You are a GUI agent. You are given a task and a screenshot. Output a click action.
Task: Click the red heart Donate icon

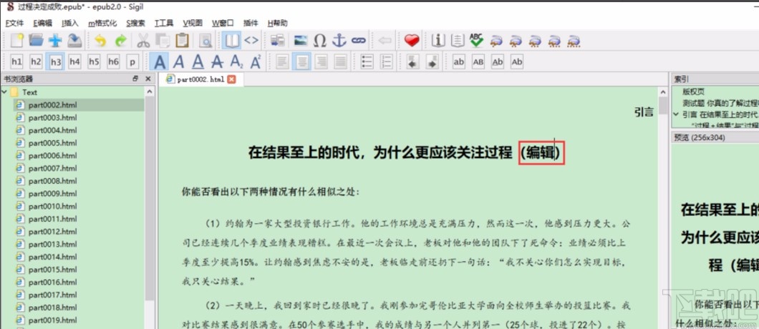[412, 41]
